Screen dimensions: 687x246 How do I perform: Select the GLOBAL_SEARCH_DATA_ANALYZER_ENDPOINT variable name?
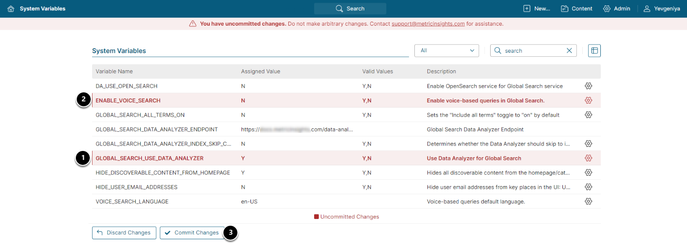[157, 129]
